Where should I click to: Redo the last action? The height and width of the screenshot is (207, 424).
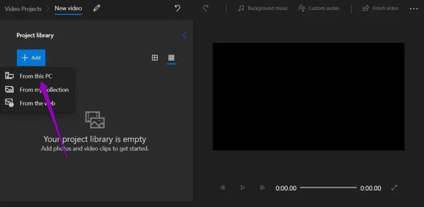tap(206, 8)
